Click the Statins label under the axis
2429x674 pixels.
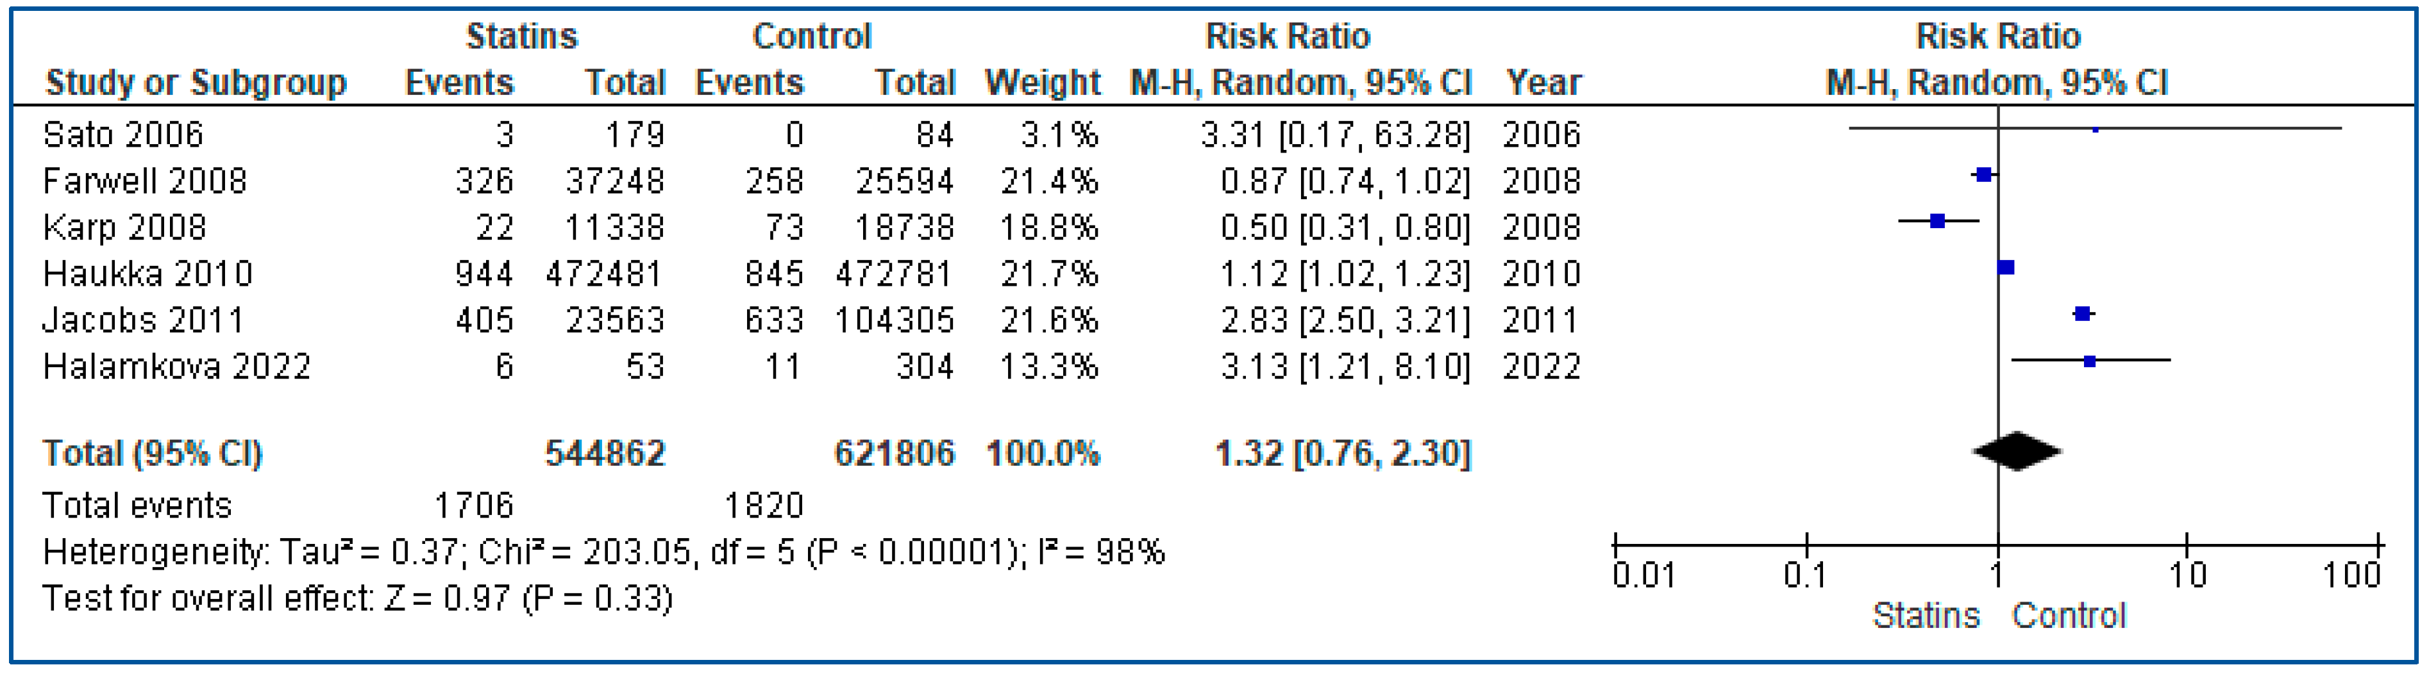click(1926, 616)
